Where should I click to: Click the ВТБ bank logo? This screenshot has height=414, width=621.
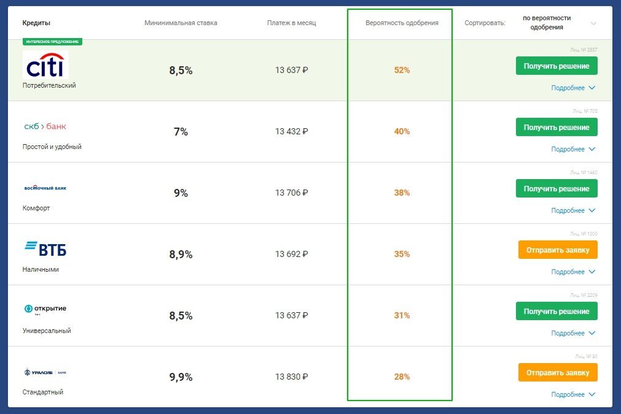[x=45, y=249]
